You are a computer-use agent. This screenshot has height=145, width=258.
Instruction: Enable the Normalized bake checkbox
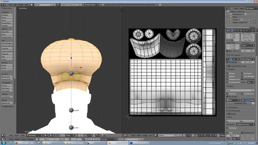(227, 128)
